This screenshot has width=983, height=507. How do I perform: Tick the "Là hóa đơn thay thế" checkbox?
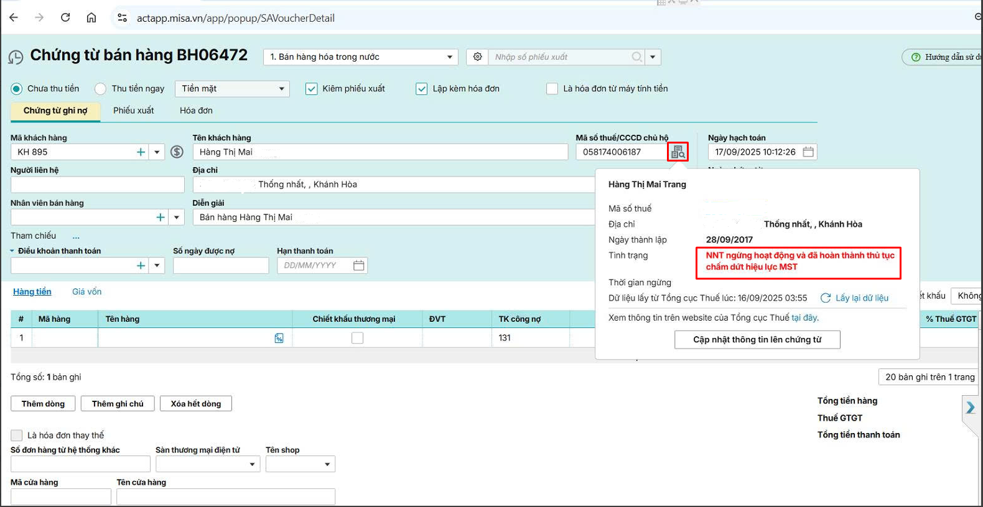[x=17, y=436]
